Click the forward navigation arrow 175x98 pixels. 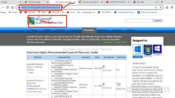(2, 7)
